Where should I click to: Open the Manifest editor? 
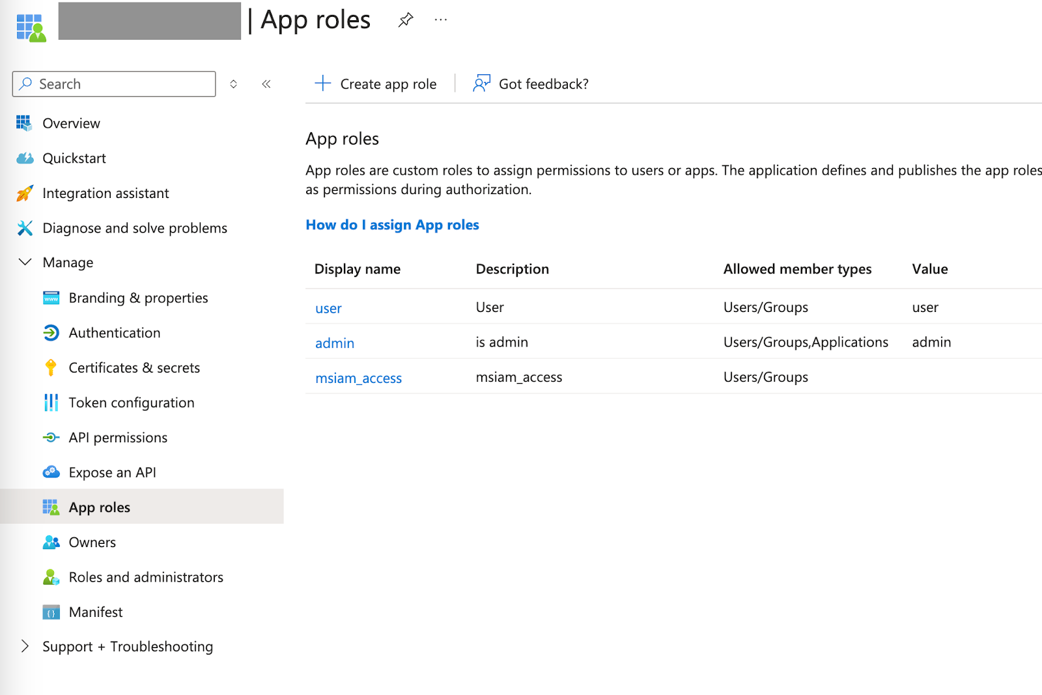(95, 612)
